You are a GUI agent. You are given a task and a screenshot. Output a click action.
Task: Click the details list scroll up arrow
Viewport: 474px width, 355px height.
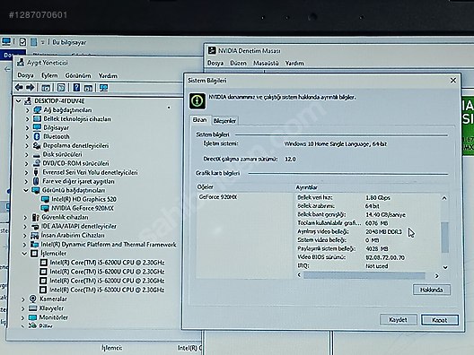pos(444,198)
